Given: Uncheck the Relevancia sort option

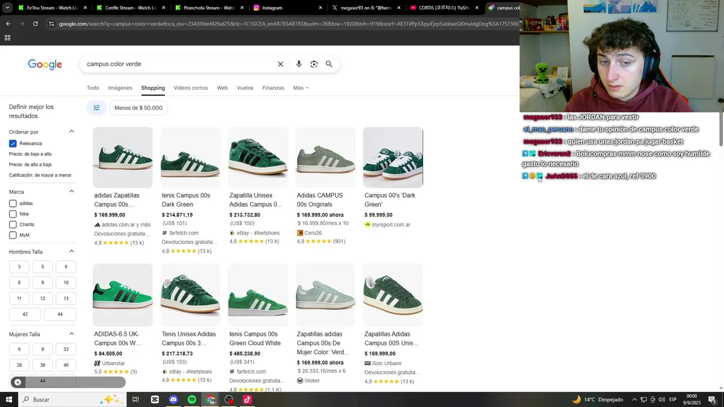Looking at the screenshot, I should [13, 144].
